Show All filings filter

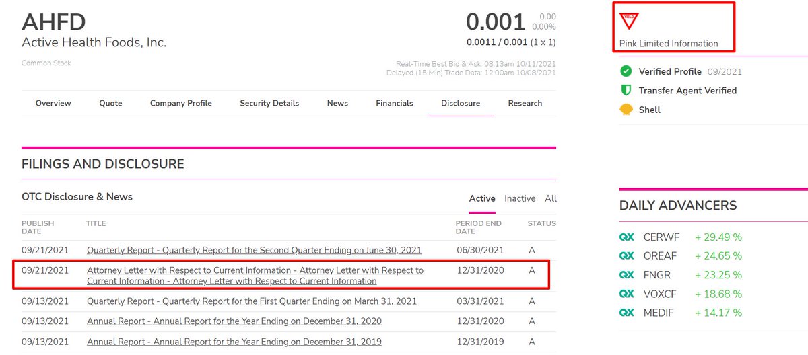551,198
